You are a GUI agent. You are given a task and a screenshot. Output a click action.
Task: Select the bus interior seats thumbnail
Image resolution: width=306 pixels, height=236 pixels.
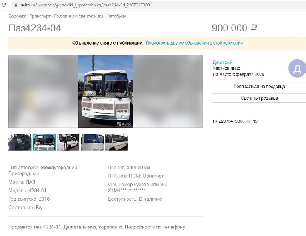tap(20, 142)
